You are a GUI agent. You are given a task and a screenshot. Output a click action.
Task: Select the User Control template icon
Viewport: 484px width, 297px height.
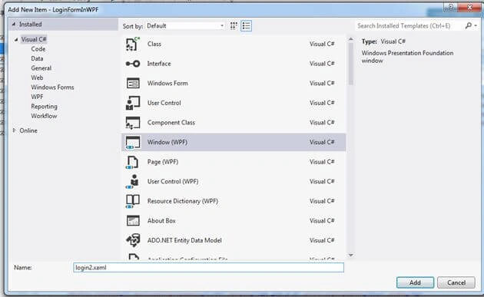133,103
